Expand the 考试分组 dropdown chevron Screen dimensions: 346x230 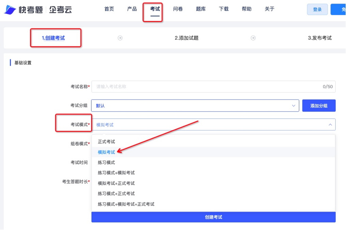coord(294,106)
